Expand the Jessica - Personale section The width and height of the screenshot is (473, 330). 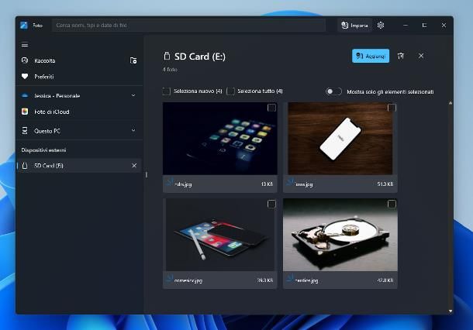tap(133, 95)
